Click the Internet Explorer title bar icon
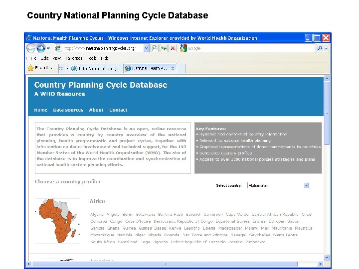The width and height of the screenshot is (359, 269). pyautogui.click(x=29, y=38)
